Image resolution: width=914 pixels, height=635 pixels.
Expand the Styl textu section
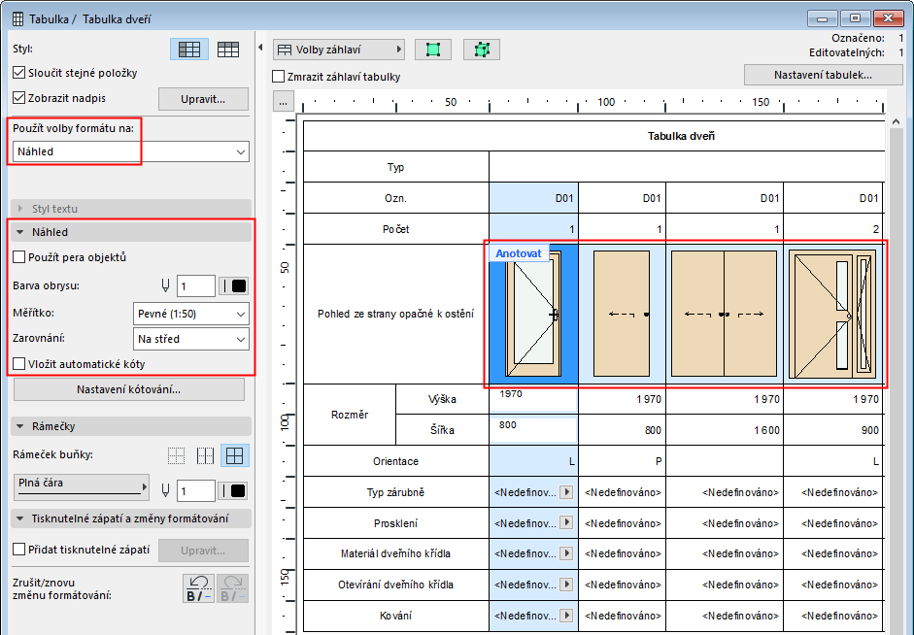click(21, 209)
